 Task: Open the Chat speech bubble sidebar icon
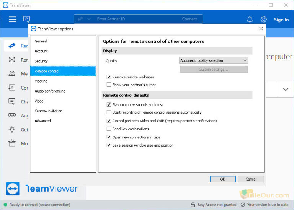pos(12,101)
